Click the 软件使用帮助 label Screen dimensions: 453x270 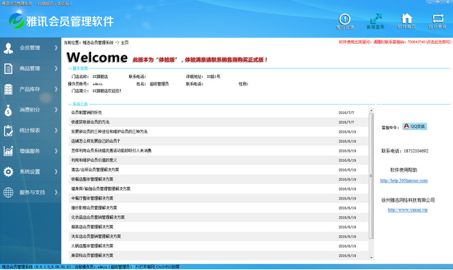(x=404, y=170)
